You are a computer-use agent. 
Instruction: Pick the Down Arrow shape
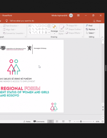click(x=43, y=29)
